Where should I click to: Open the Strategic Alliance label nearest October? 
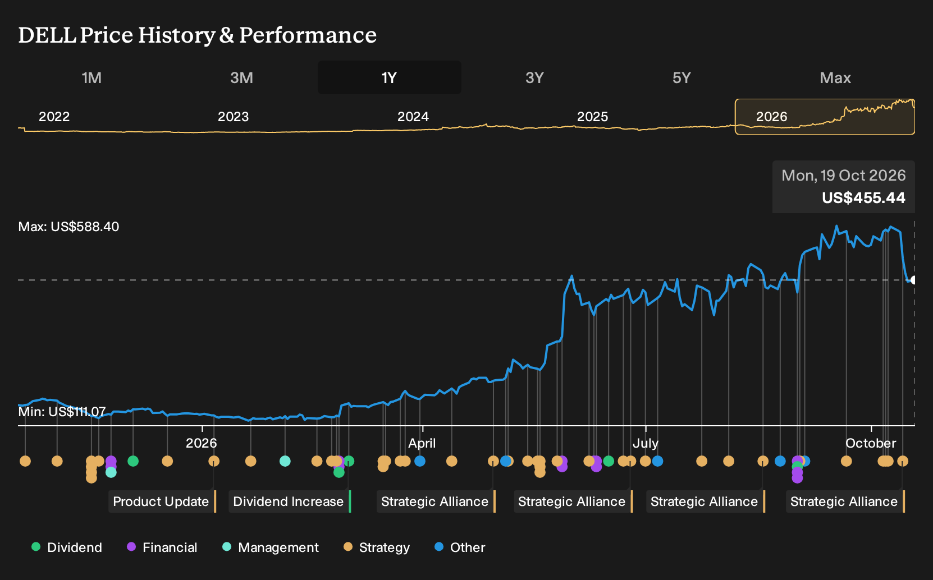(845, 501)
